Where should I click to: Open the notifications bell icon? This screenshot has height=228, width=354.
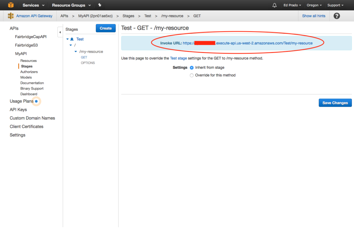(274, 5)
